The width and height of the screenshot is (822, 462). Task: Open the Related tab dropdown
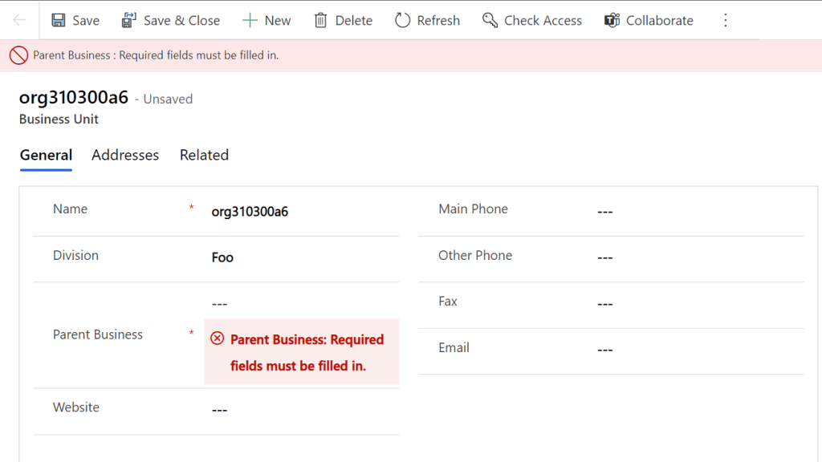(x=204, y=155)
